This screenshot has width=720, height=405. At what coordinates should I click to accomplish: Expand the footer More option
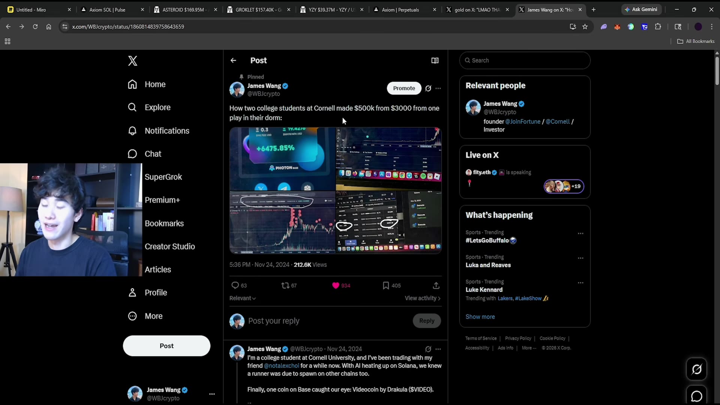[529, 348]
